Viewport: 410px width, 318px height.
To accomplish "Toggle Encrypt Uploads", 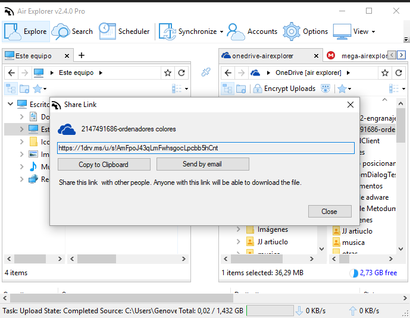I will [x=284, y=89].
